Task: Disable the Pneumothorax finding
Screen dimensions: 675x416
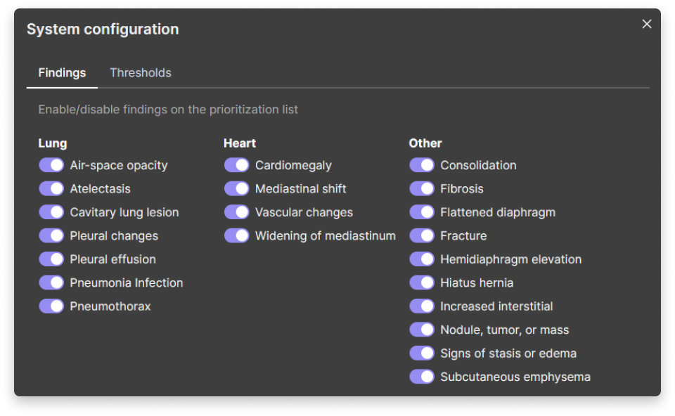Action: coord(51,306)
